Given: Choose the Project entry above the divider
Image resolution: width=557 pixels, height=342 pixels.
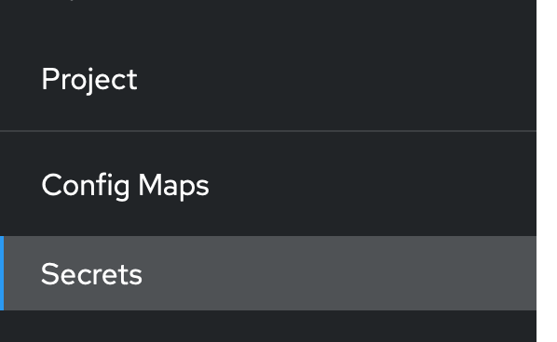Looking at the screenshot, I should [x=268, y=79].
